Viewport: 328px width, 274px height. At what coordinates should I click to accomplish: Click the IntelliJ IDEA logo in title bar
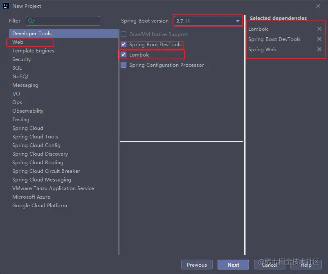click(6, 6)
